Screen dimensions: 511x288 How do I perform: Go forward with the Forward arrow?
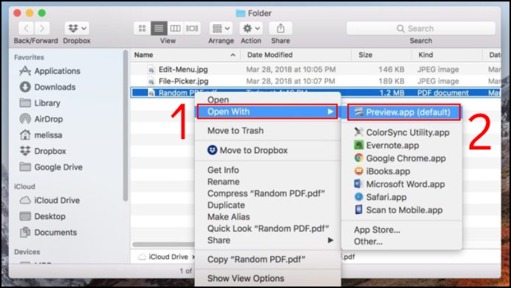coord(42,29)
